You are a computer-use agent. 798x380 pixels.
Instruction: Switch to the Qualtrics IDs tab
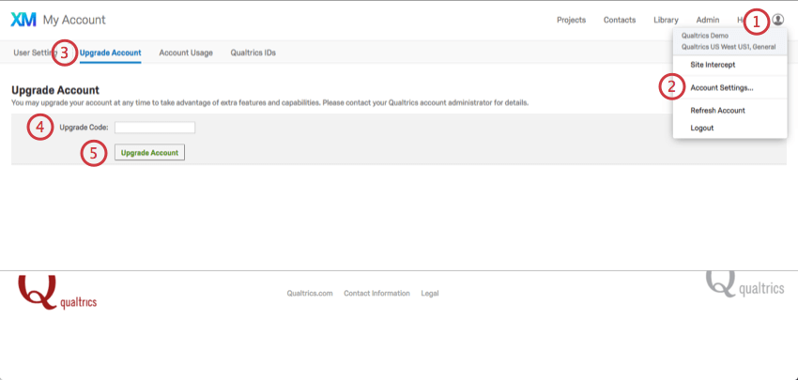click(253, 53)
